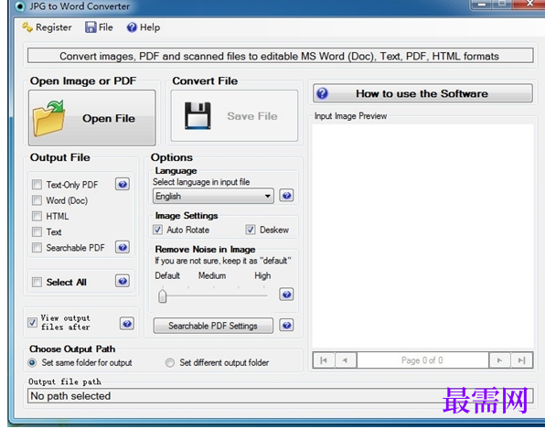Click the 'High' noise level label
This screenshot has height=429, width=545.
(262, 275)
